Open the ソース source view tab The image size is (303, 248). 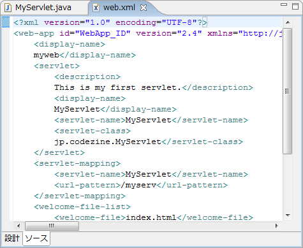click(36, 238)
